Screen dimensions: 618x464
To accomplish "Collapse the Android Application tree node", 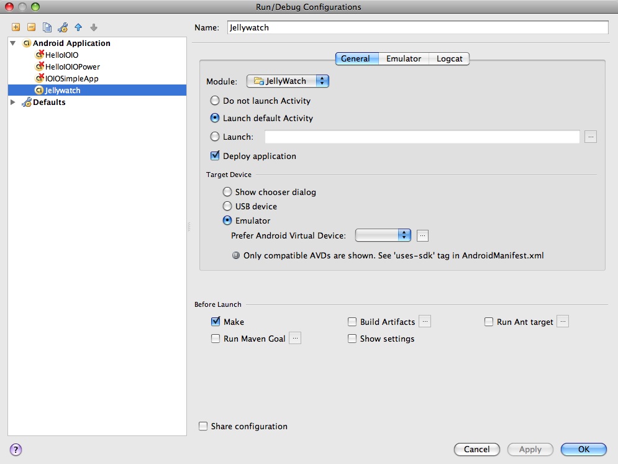I will click(13, 43).
